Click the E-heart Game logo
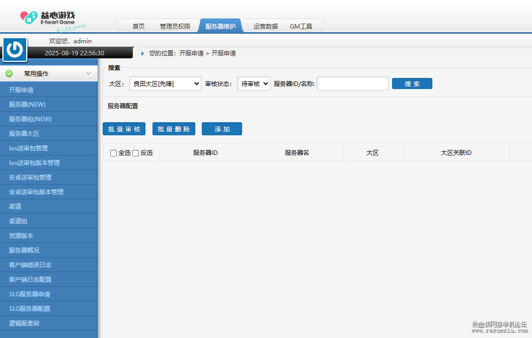532x338 pixels. [x=52, y=20]
